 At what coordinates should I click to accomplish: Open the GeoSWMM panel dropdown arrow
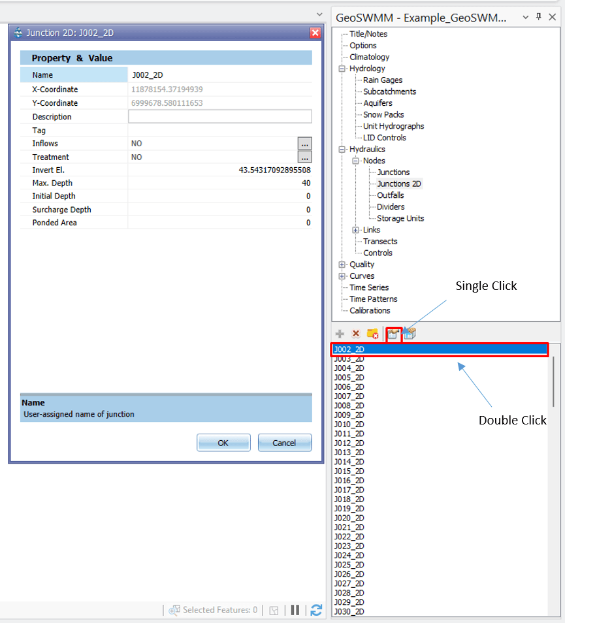pos(525,17)
